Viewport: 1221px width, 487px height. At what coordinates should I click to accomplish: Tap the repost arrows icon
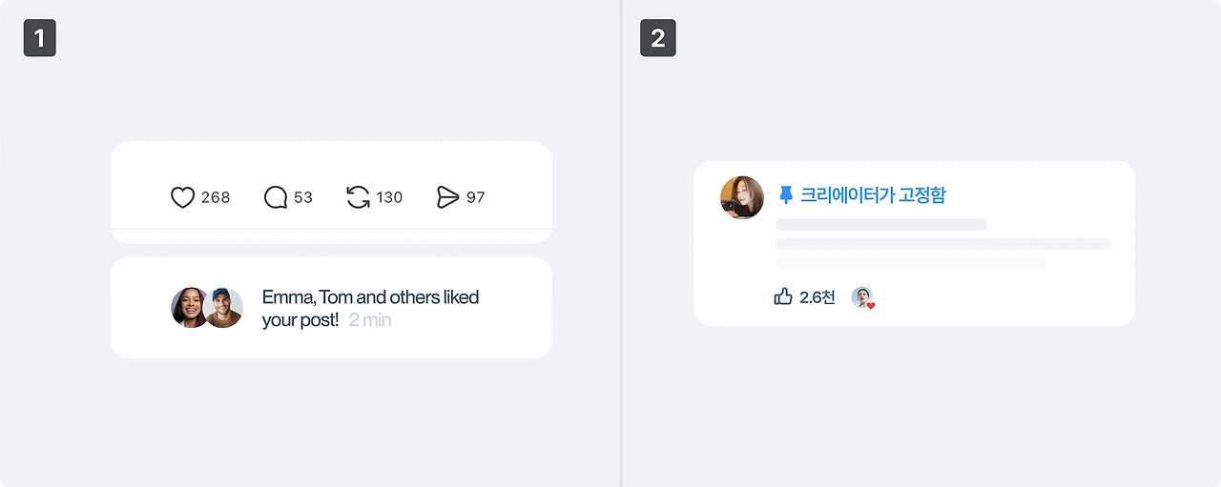click(358, 197)
